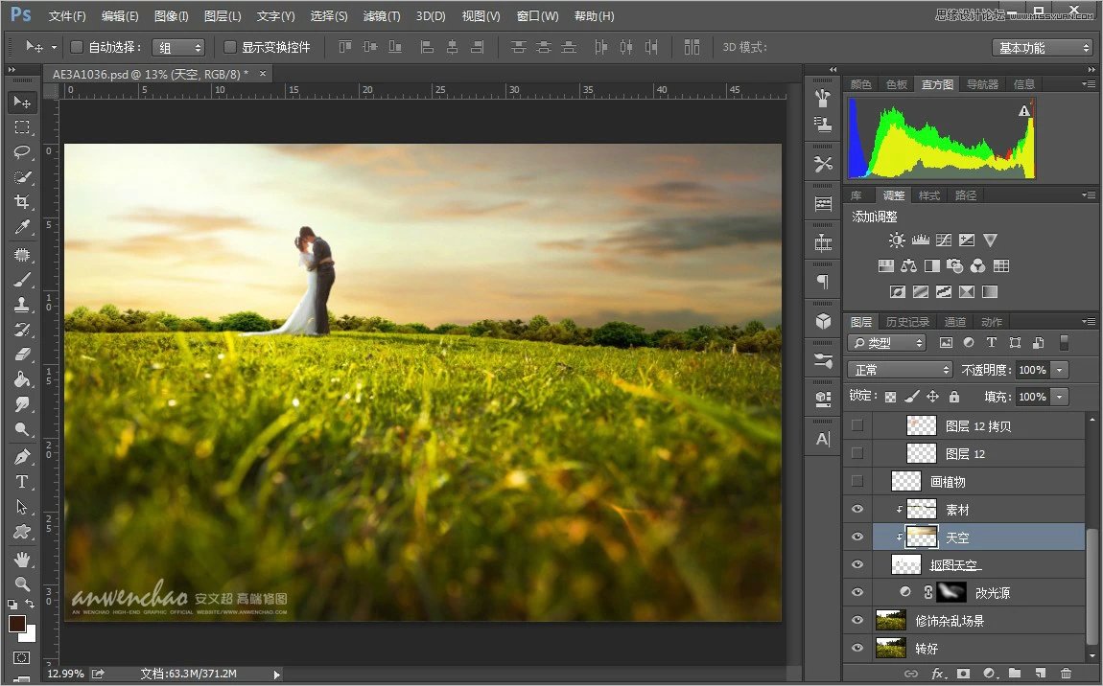Viewport: 1103px width, 686px height.
Task: Switch to the 通道 tab
Action: click(955, 321)
